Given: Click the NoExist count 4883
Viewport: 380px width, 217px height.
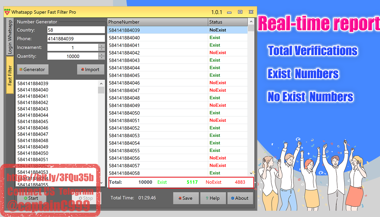Looking at the screenshot, I should [240, 182].
